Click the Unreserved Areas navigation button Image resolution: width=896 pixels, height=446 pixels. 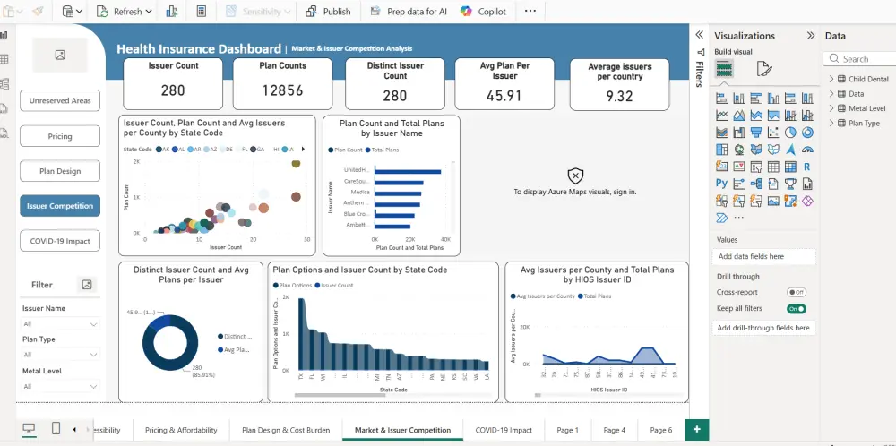60,100
